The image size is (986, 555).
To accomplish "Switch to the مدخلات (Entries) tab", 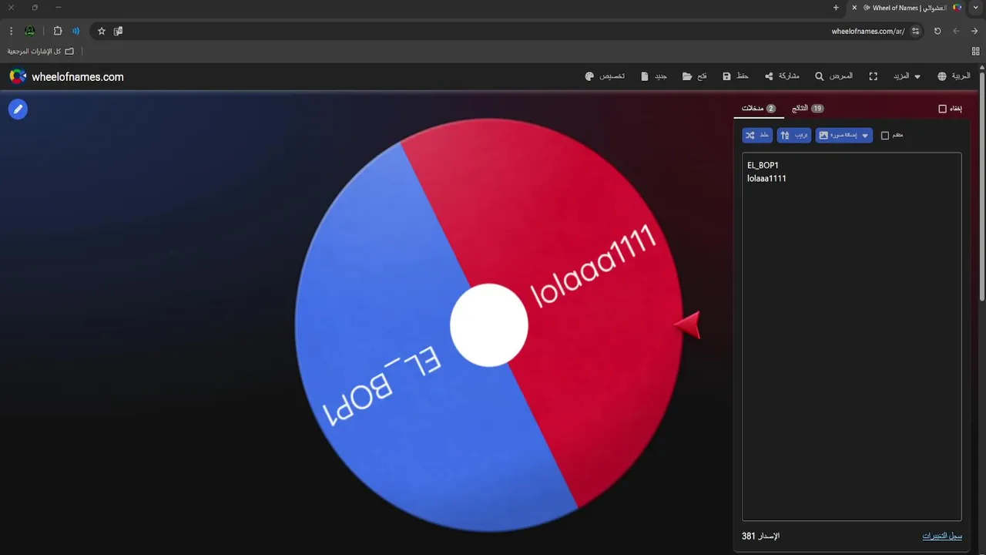I will pos(759,109).
